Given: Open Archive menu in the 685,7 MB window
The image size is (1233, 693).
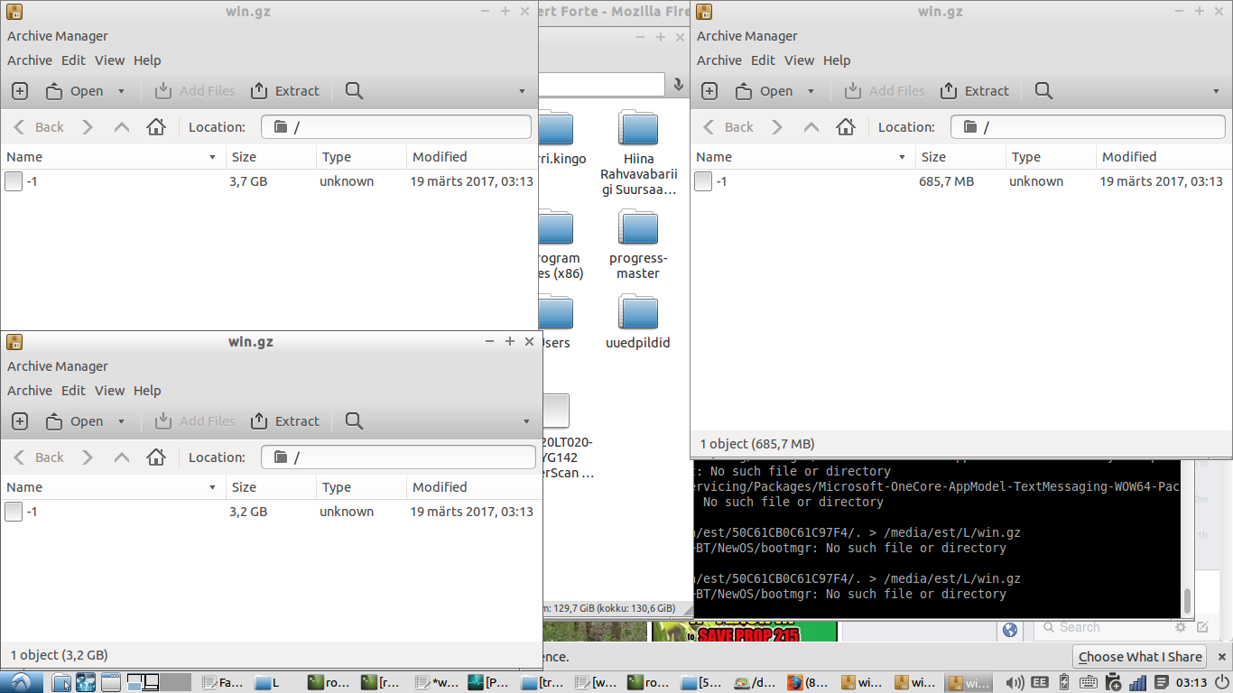Looking at the screenshot, I should (x=718, y=60).
